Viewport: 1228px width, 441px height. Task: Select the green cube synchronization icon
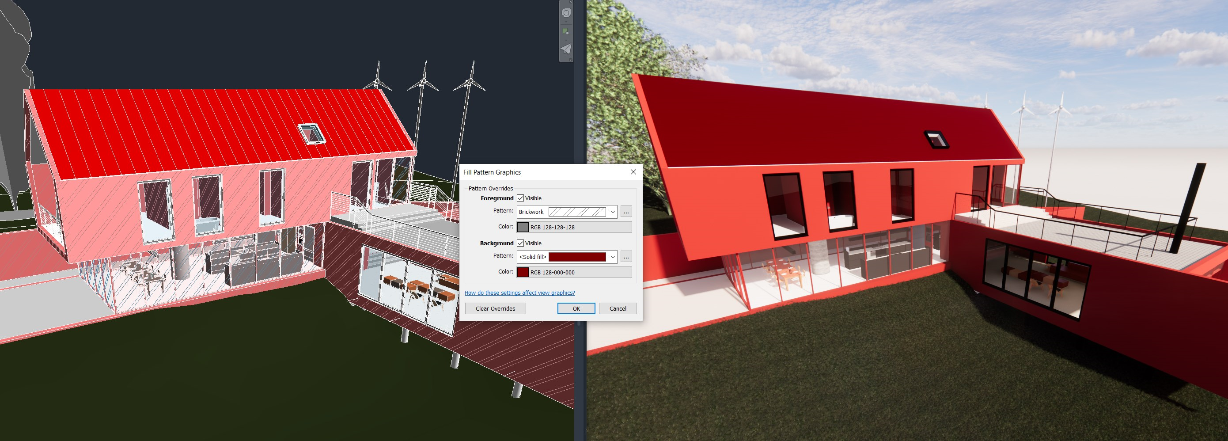(x=566, y=30)
